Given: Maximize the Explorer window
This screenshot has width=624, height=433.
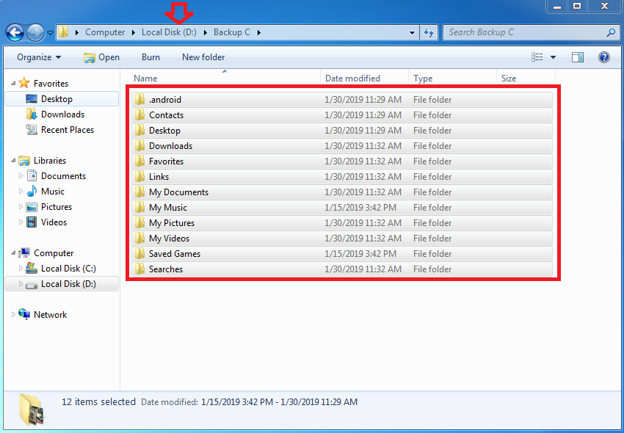Looking at the screenshot, I should tap(577, 6).
